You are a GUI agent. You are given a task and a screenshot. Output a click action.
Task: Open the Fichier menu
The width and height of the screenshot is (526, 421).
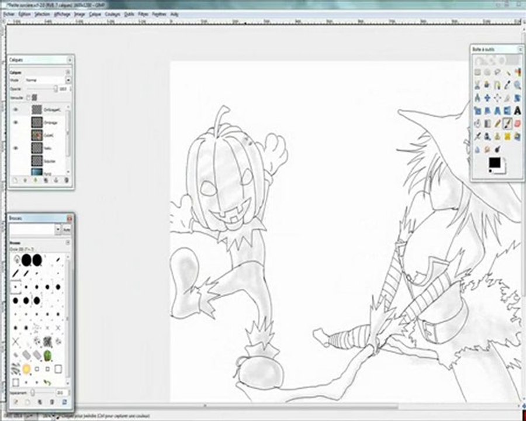coord(9,14)
